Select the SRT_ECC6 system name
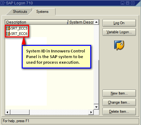This screenshot has height=125, width=141. pos(19,34)
